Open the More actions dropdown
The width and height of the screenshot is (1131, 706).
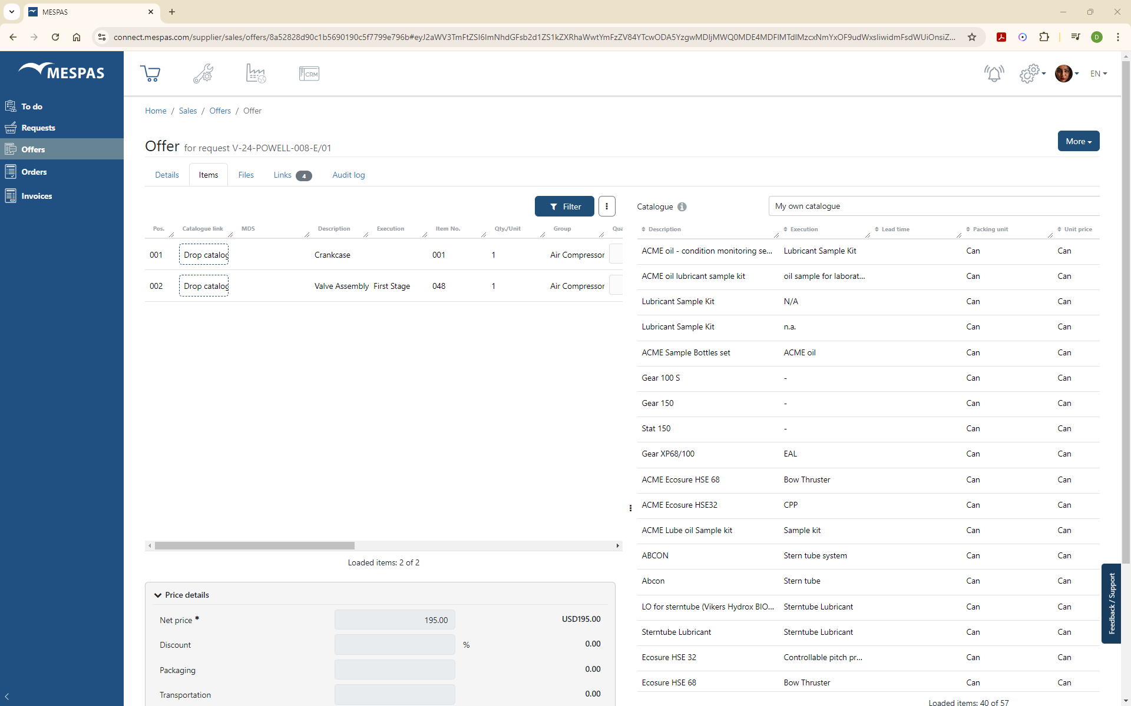pyautogui.click(x=1079, y=141)
